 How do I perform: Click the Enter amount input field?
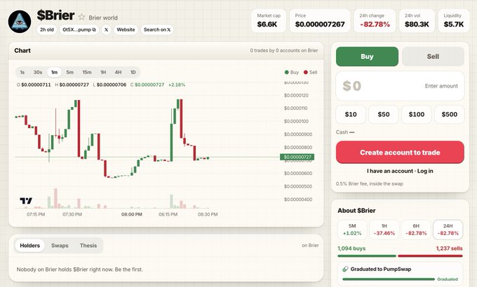click(400, 86)
